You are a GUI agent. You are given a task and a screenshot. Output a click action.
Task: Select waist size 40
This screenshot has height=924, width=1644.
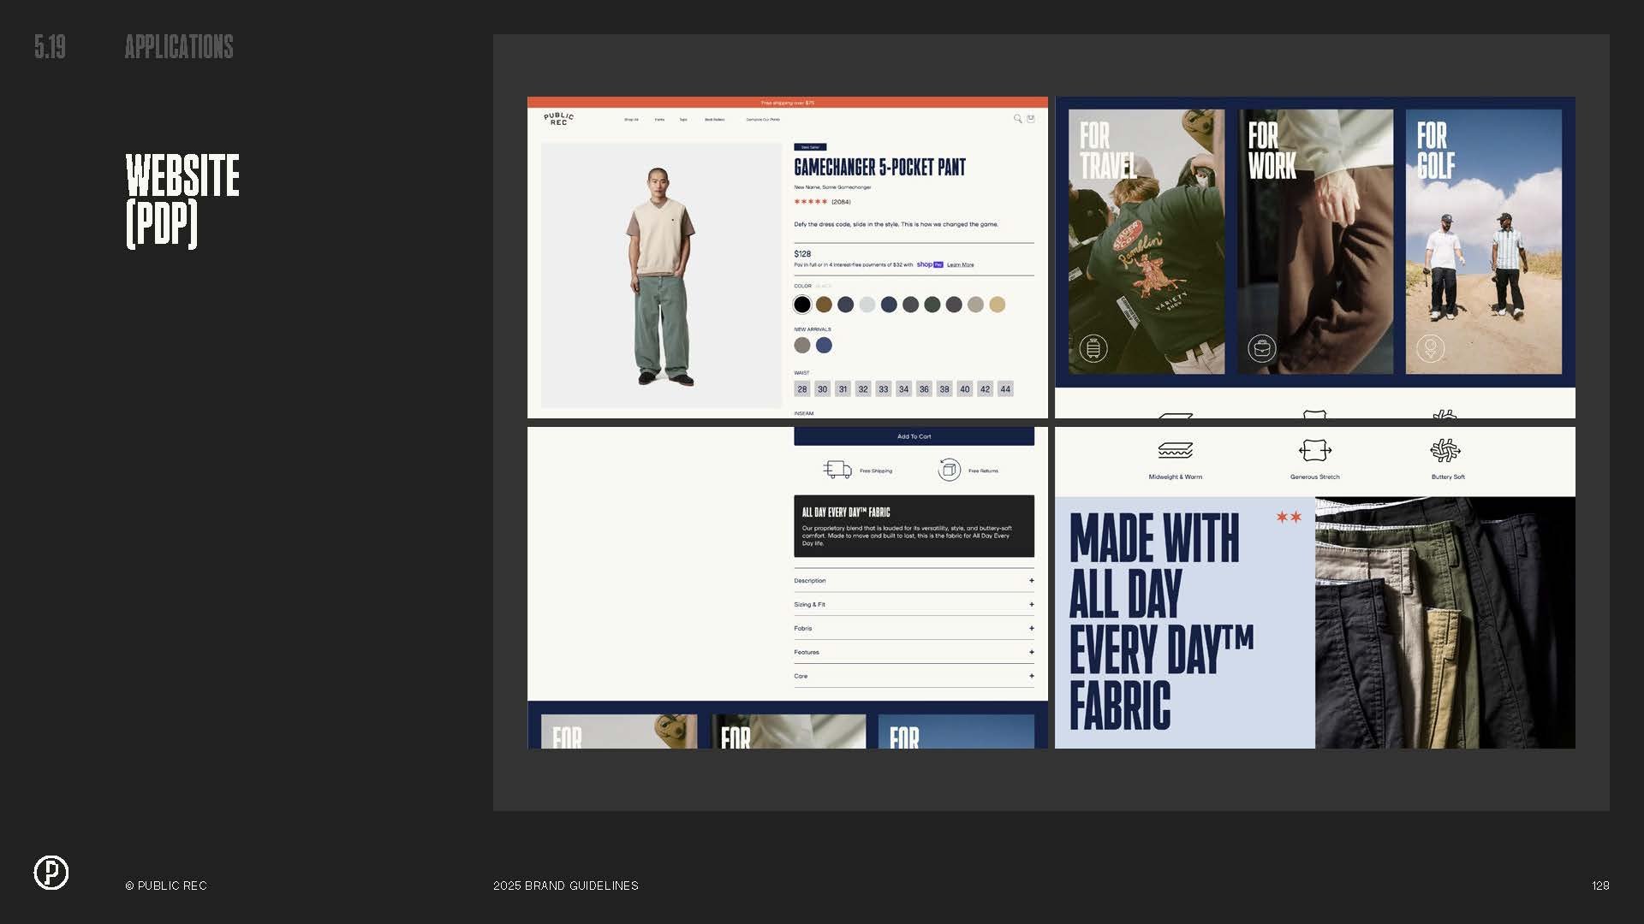point(965,389)
